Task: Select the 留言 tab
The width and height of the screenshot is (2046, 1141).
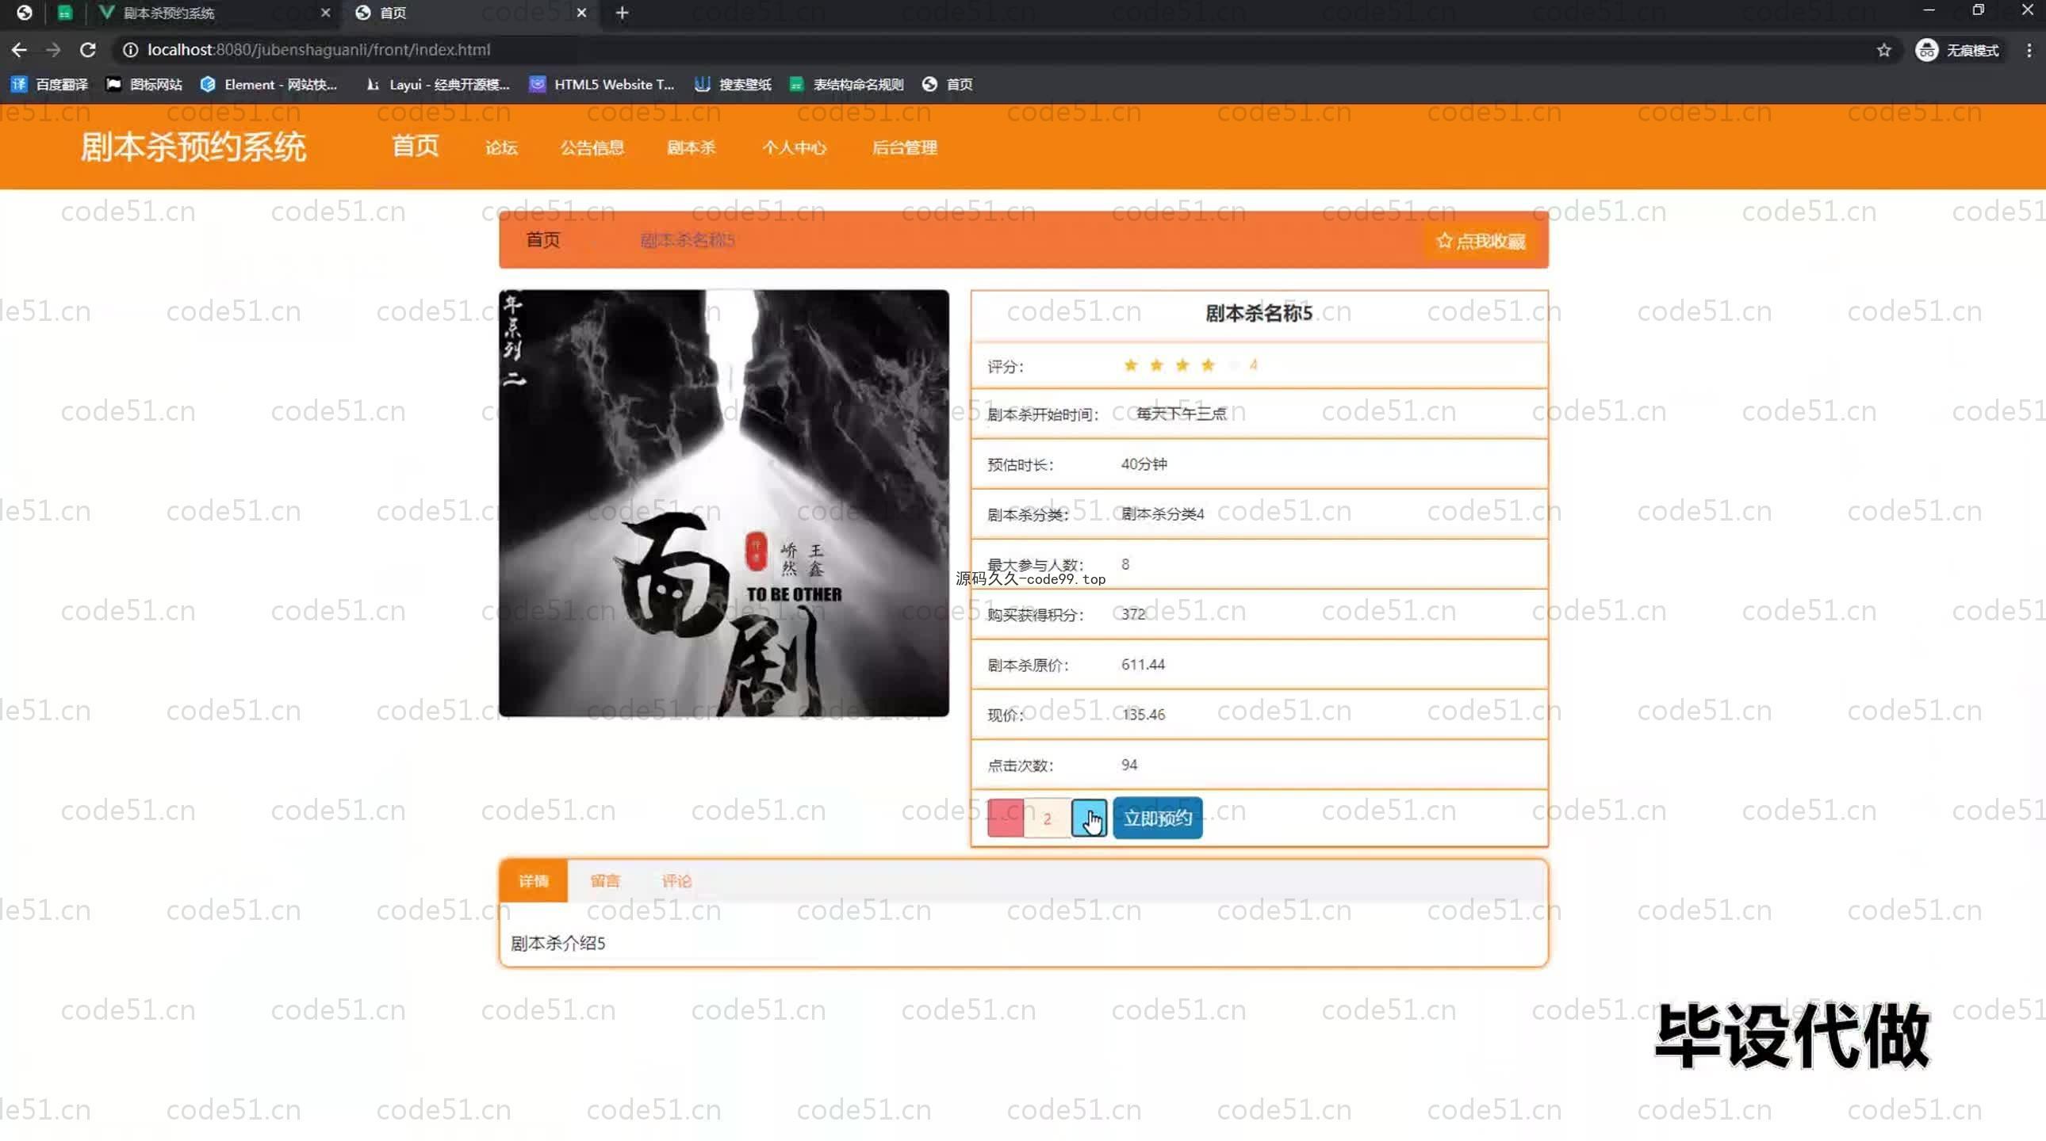Action: [x=605, y=881]
